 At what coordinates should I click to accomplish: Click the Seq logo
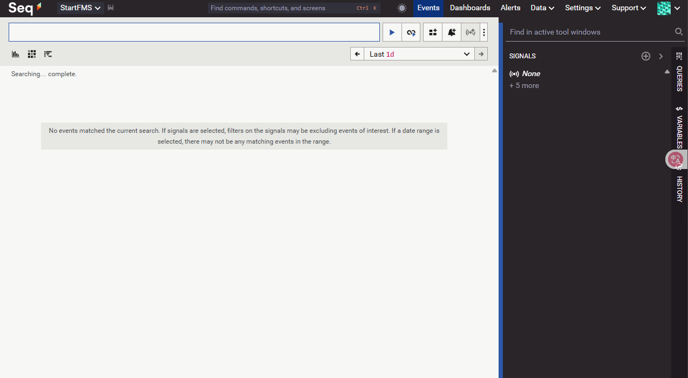tap(25, 8)
